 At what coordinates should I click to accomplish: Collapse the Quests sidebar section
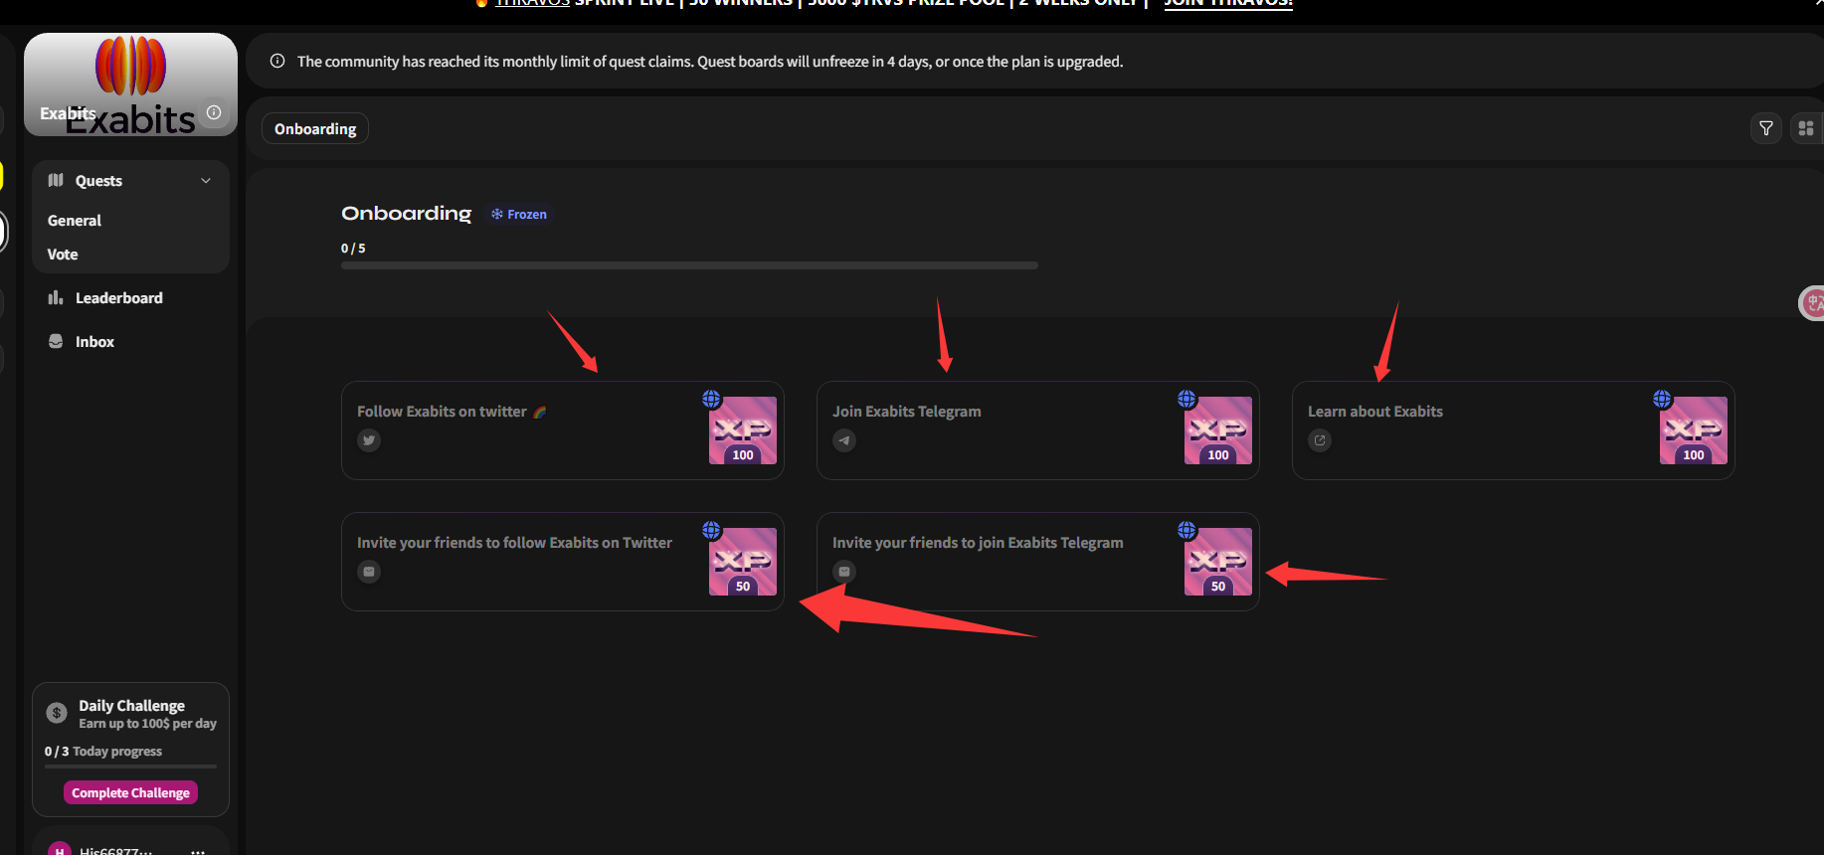tap(206, 181)
